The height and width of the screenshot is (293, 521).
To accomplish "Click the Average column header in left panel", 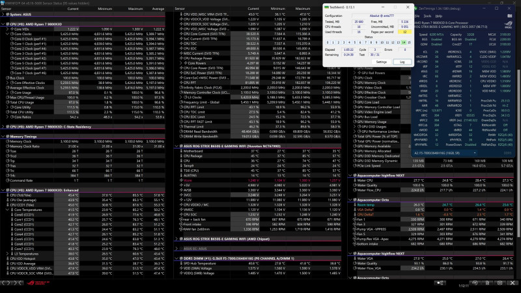I will [x=158, y=8].
